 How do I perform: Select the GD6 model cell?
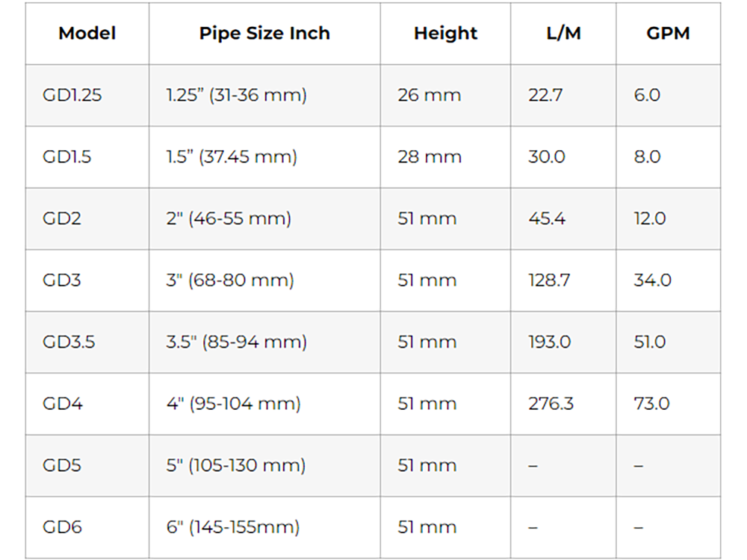coord(63,527)
